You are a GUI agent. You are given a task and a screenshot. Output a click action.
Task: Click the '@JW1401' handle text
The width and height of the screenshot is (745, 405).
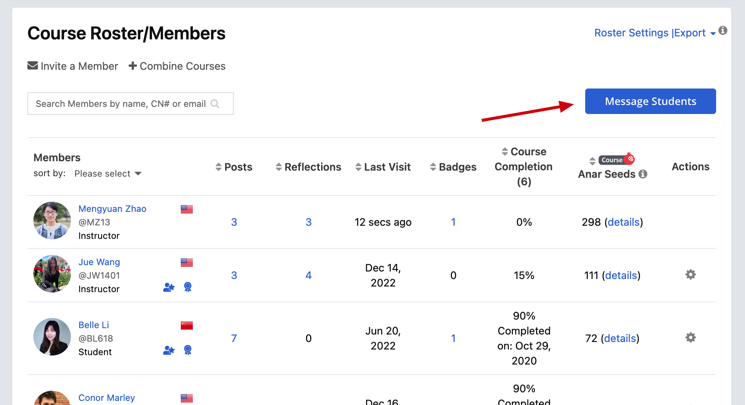point(99,276)
